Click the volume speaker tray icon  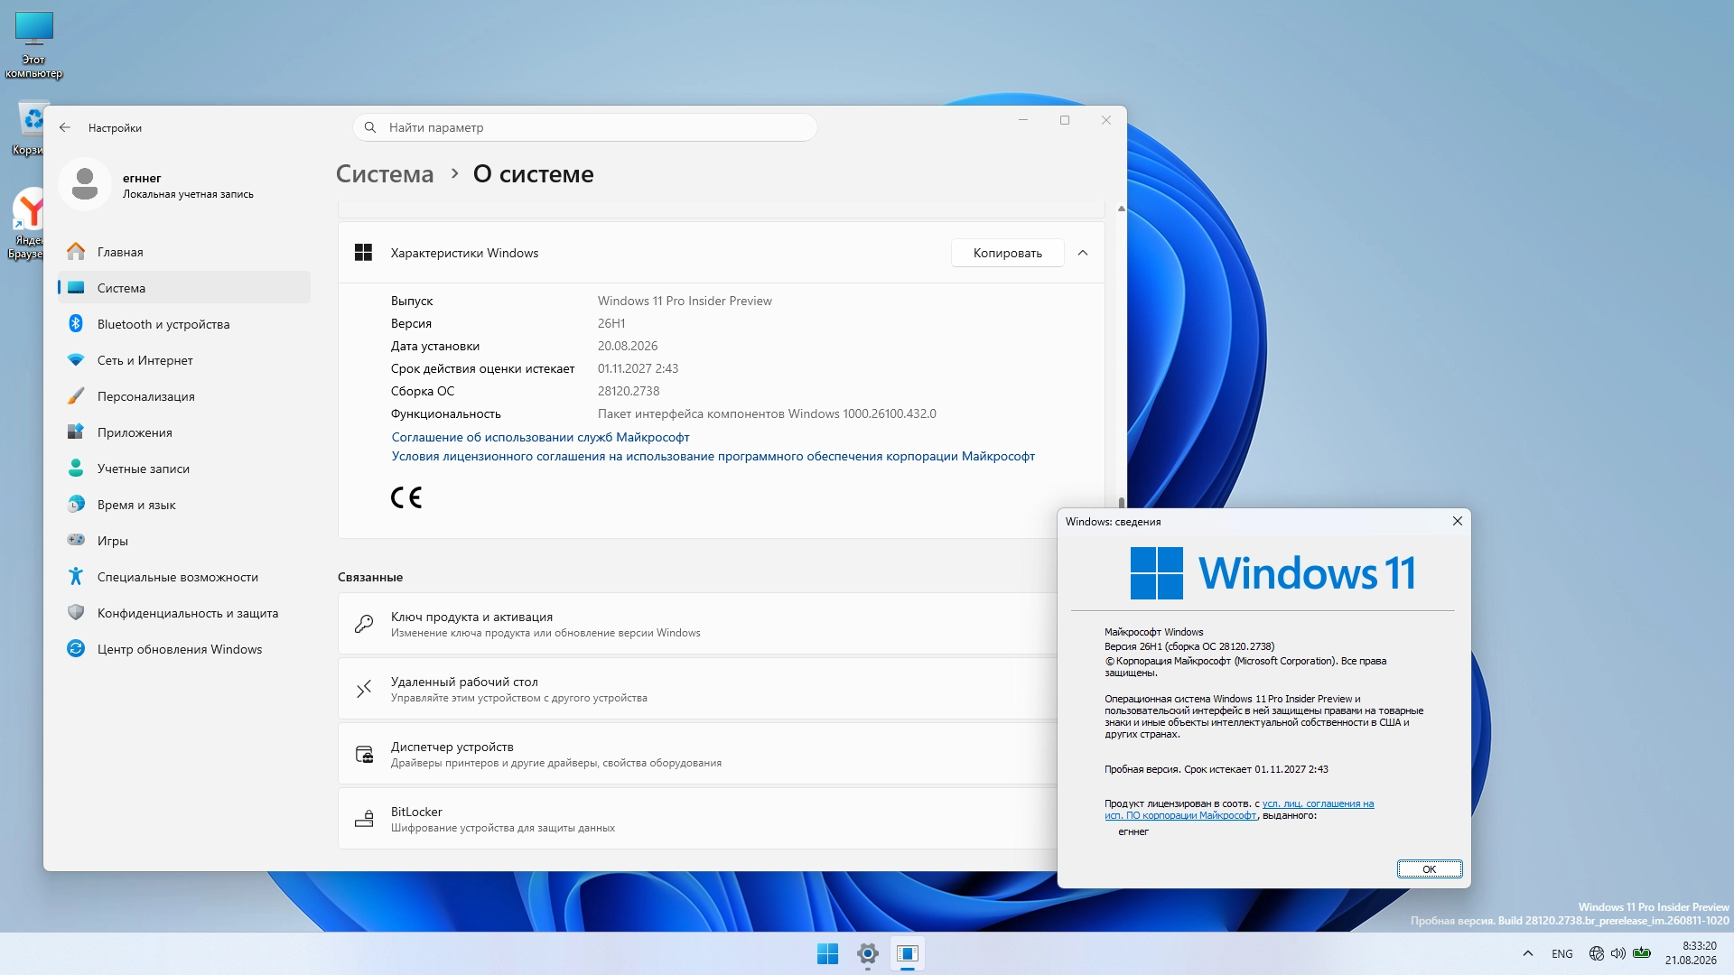(1618, 953)
